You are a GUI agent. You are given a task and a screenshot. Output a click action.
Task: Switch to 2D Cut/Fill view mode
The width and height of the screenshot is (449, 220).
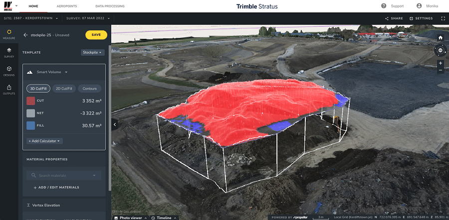63,88
